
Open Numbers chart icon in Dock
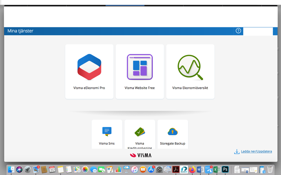tap(118, 169)
